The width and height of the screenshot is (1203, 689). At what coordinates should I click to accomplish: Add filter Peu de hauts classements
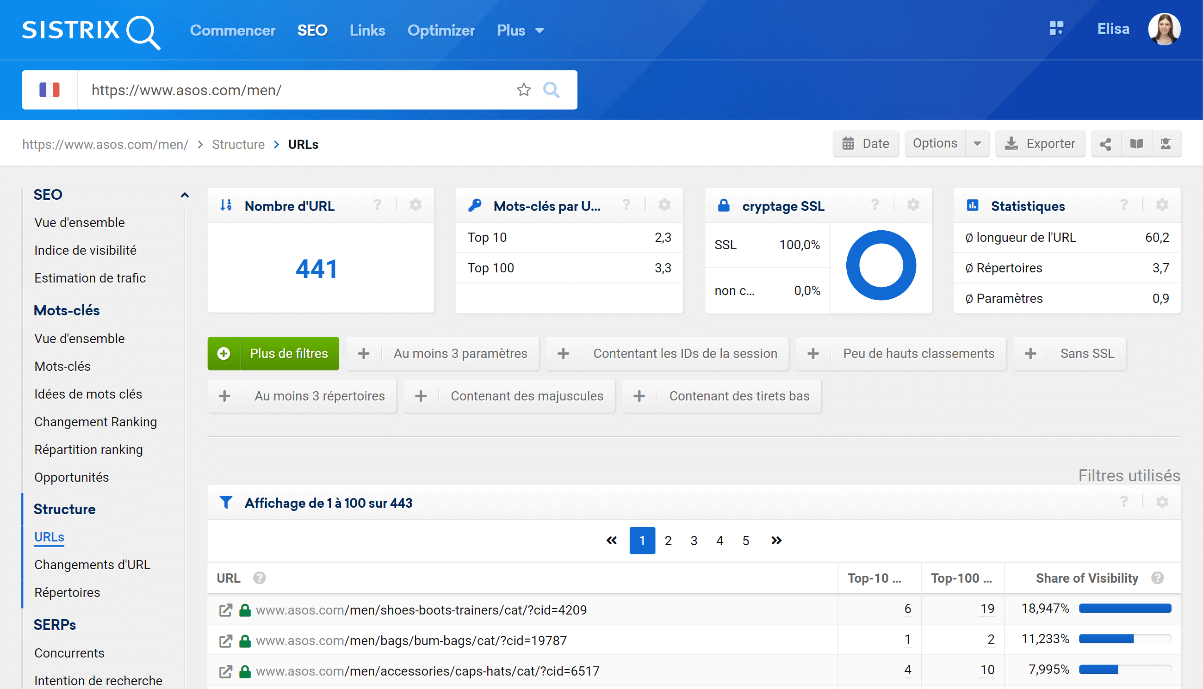(x=901, y=353)
